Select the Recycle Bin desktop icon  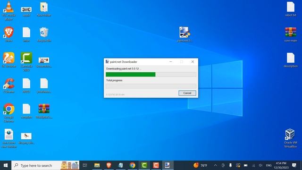tap(44, 34)
